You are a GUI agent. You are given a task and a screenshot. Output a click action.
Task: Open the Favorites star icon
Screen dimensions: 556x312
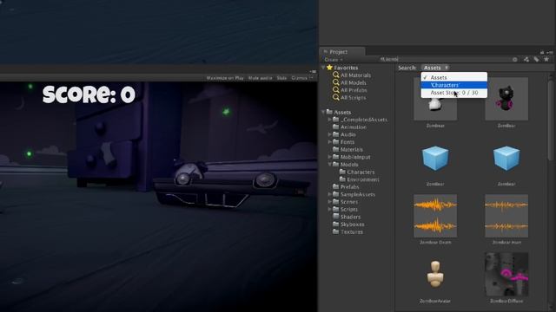click(x=329, y=68)
